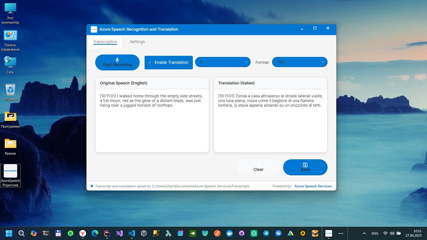
Task: Open Telegram from taskbar
Action: pos(266,233)
